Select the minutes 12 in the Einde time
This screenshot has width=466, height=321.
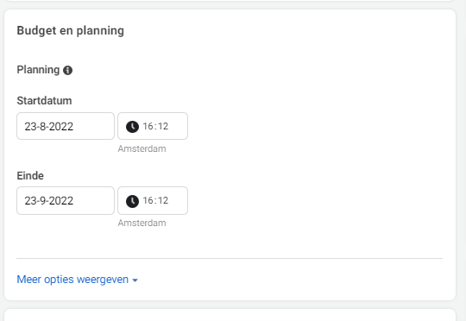163,200
